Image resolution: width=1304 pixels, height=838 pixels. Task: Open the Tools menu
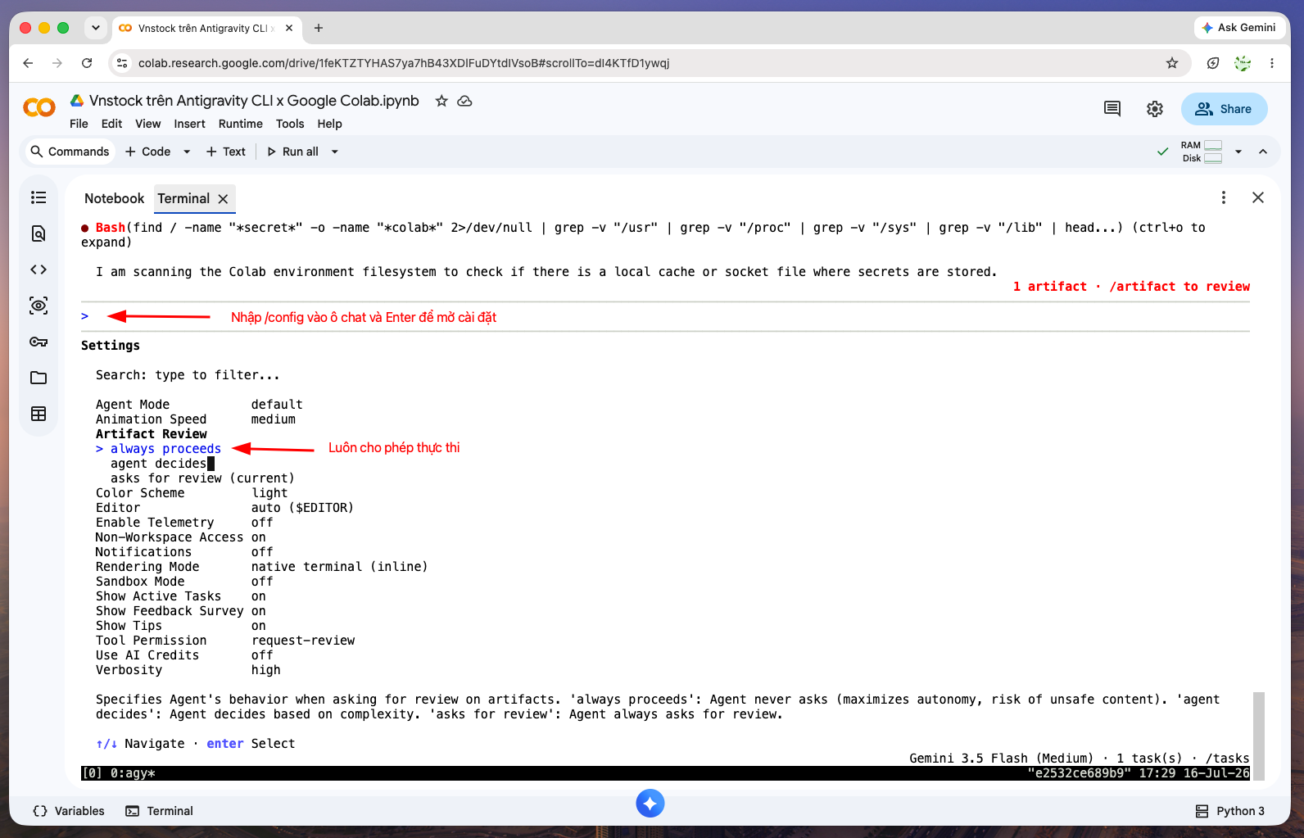(x=290, y=124)
